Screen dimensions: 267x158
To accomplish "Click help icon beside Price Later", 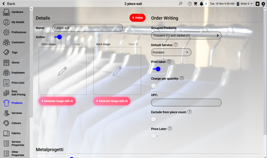I will 170,129.
